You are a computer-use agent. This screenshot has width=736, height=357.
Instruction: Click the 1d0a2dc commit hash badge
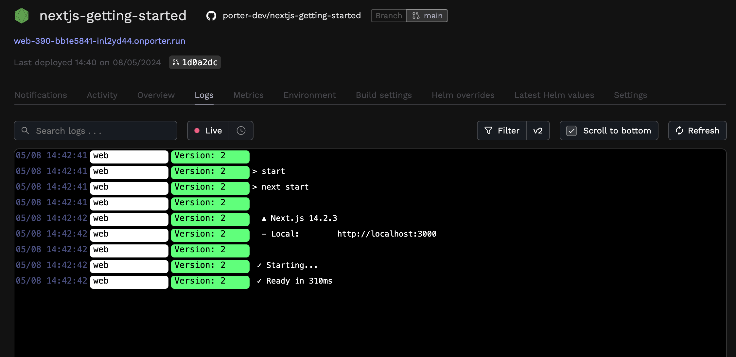pos(199,62)
